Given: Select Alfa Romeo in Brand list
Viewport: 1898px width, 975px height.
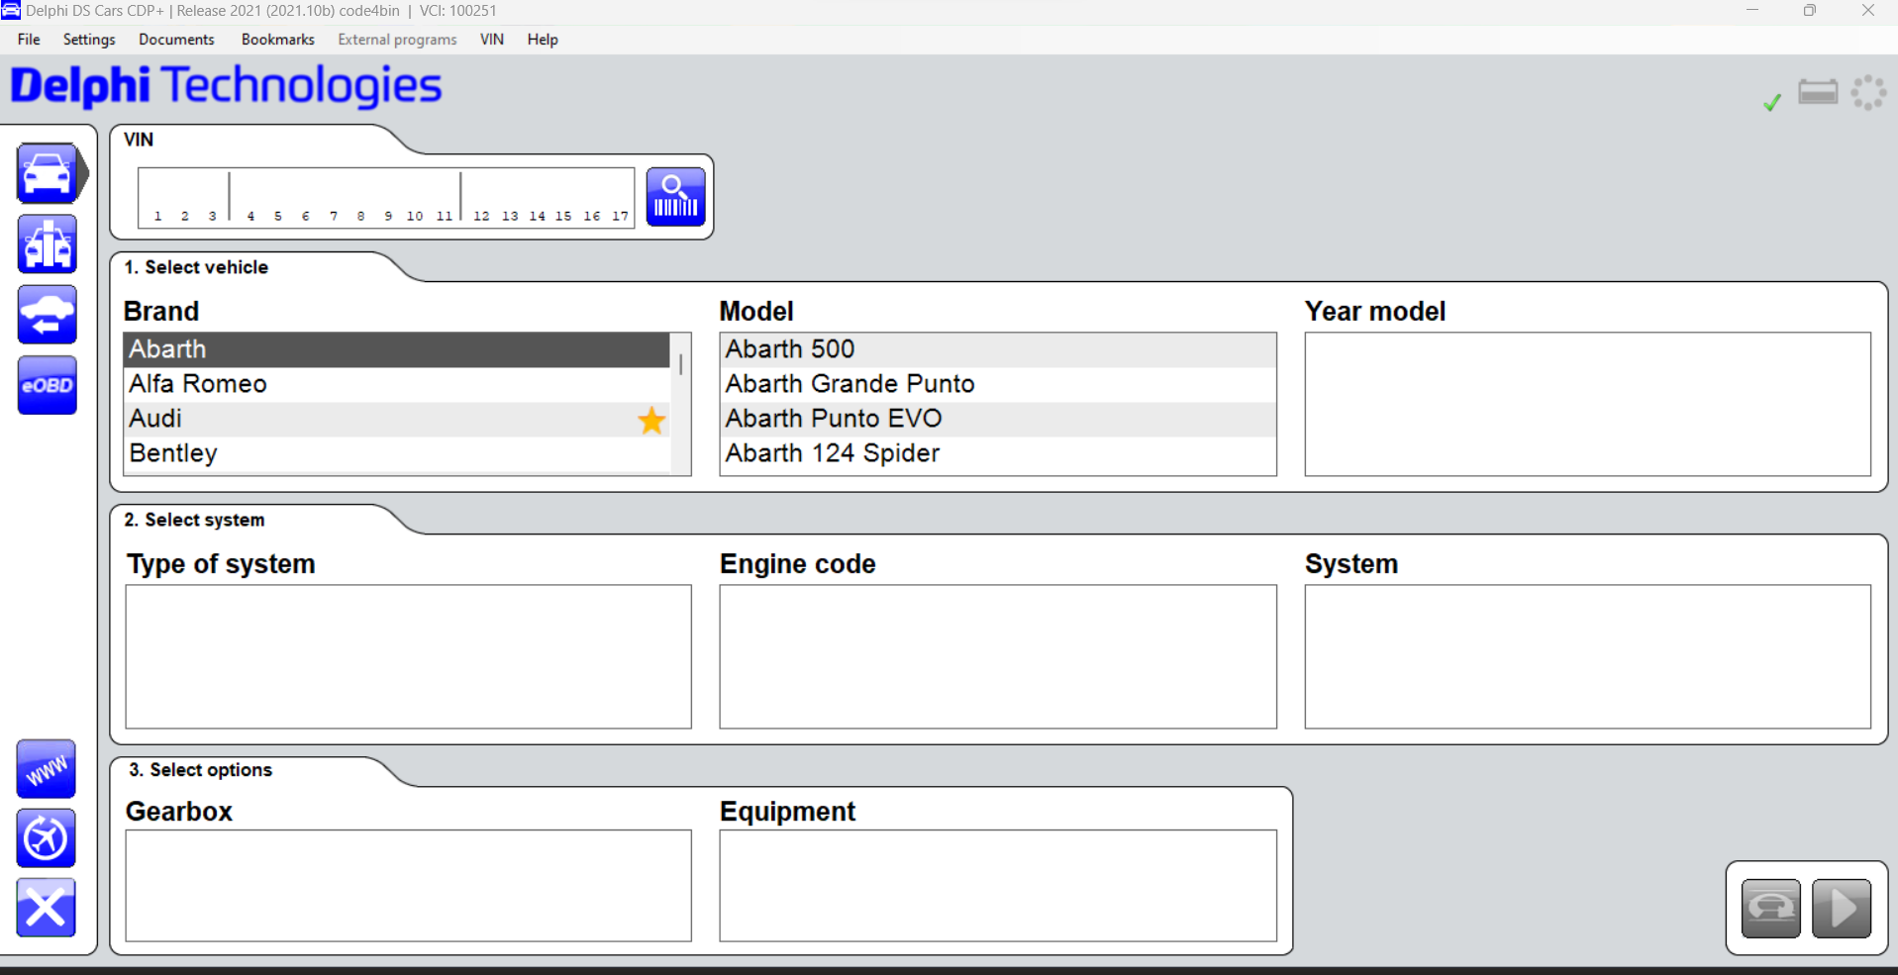Looking at the screenshot, I should point(396,384).
